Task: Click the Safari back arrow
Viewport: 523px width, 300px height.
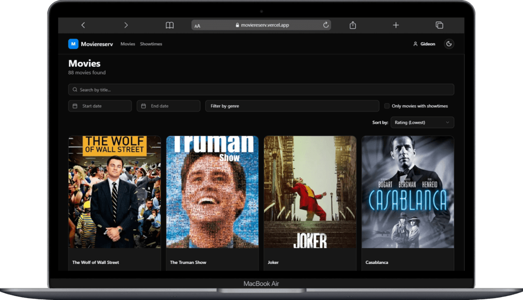Action: tap(83, 25)
